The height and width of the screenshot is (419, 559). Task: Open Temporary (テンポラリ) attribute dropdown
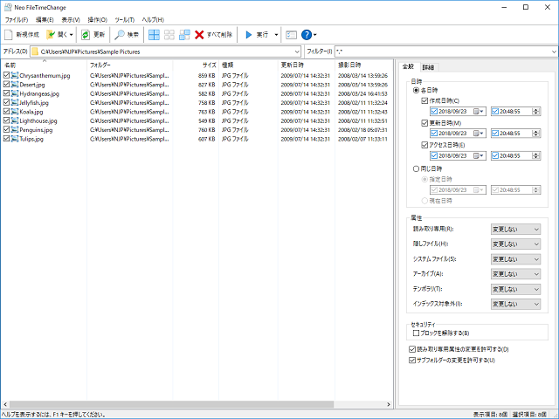click(515, 289)
